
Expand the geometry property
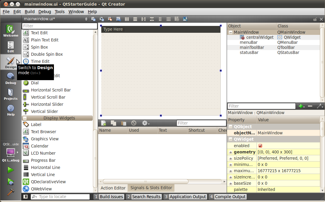tap(230, 152)
